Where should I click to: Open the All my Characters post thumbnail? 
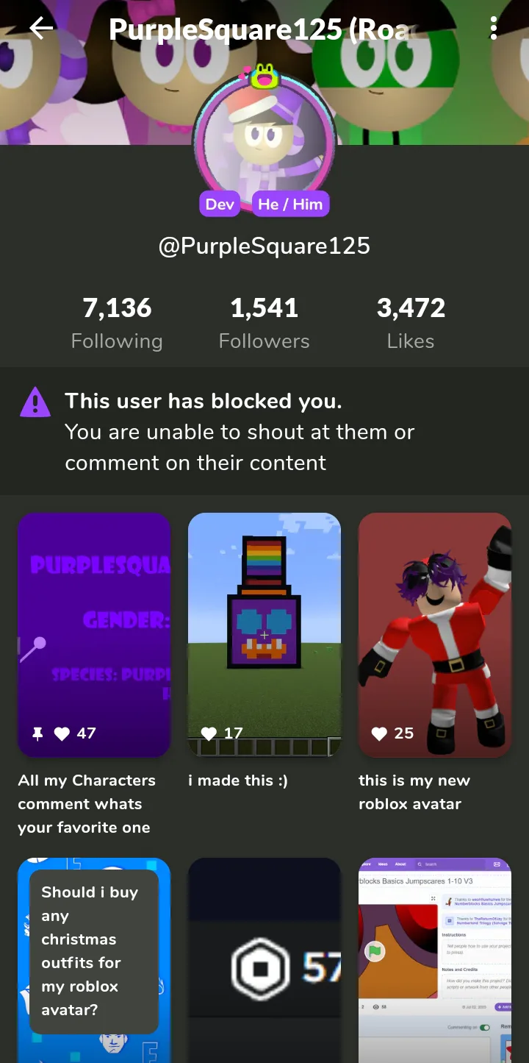(x=94, y=635)
